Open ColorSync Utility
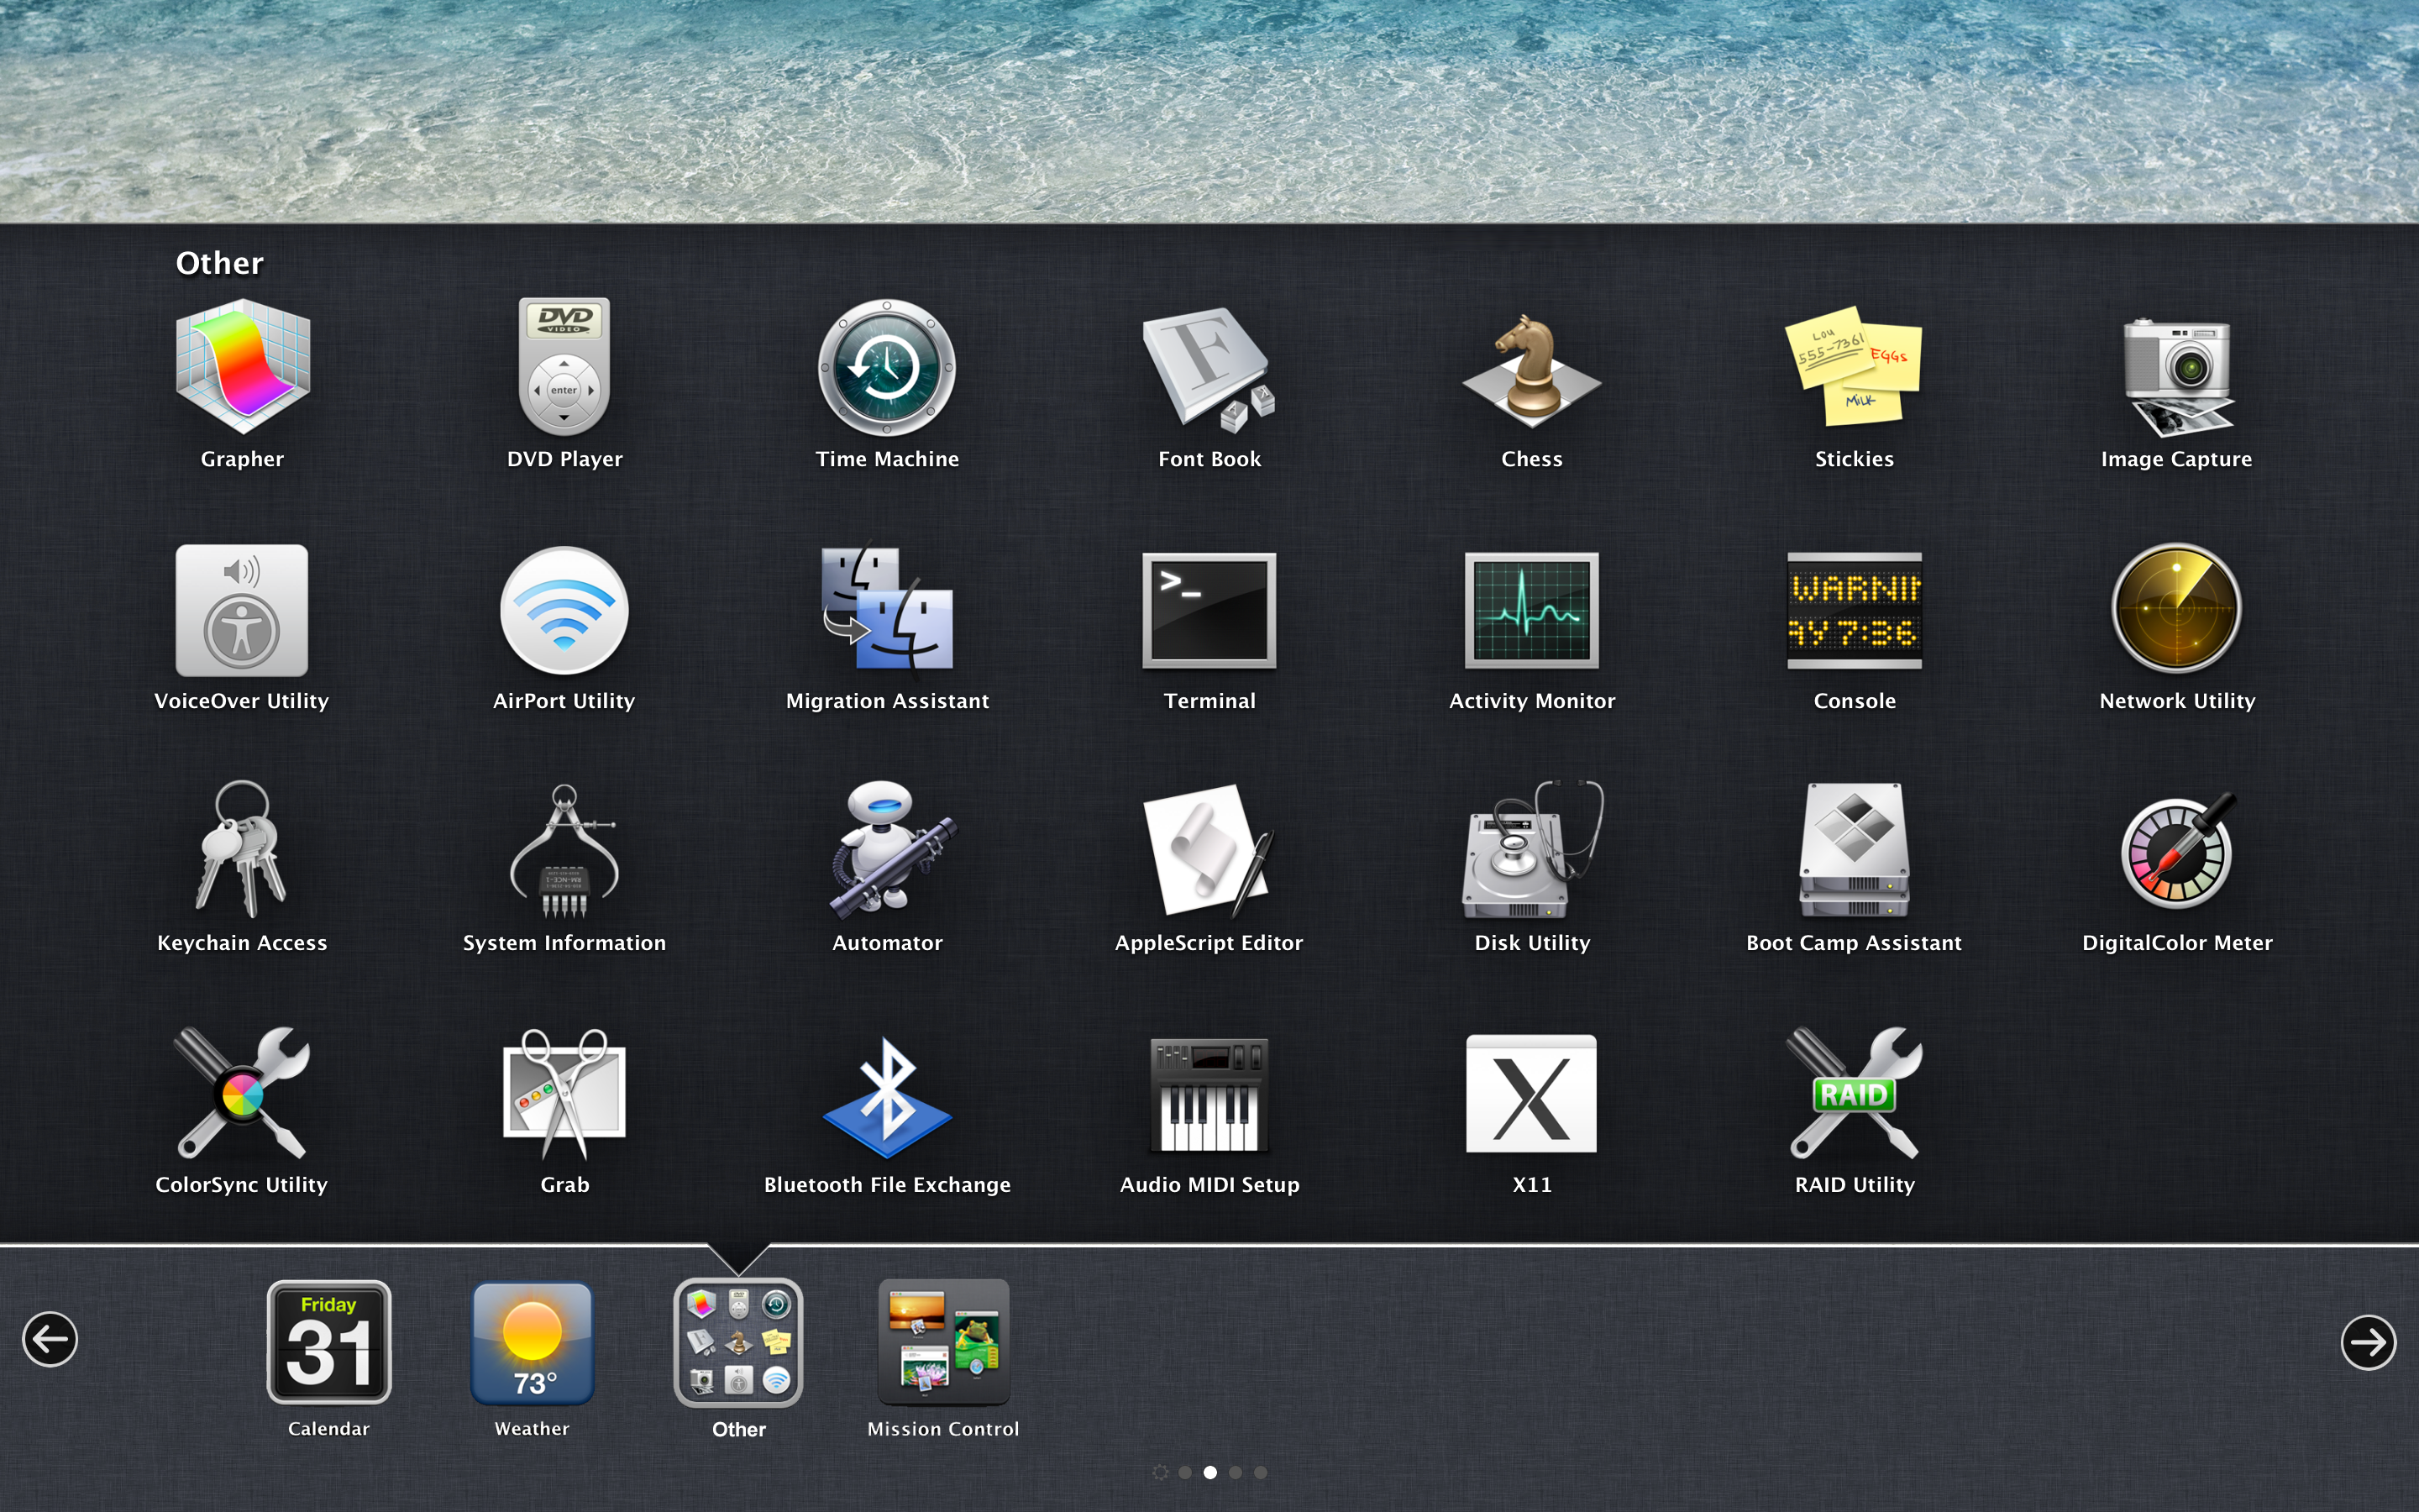This screenshot has height=1512, width=2419. pyautogui.click(x=242, y=1093)
